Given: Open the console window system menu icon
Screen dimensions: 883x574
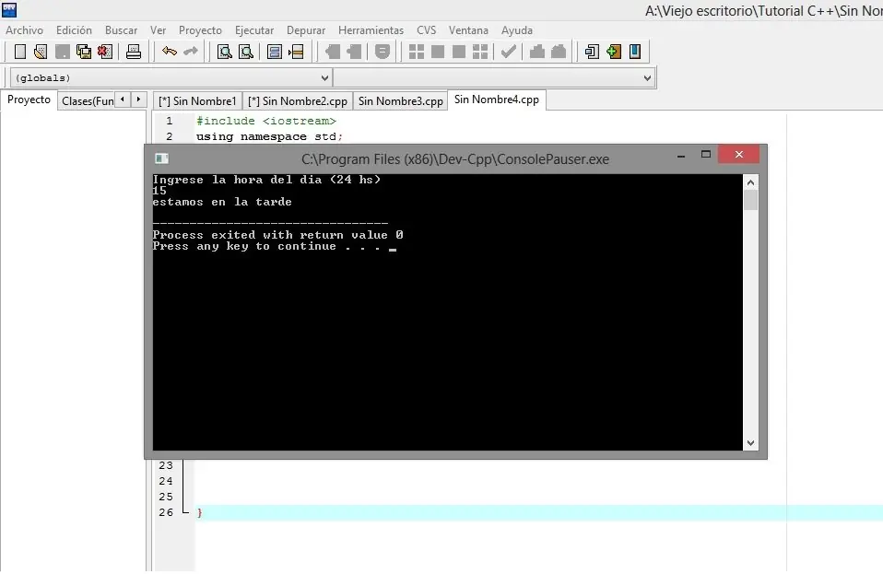Looking at the screenshot, I should (161, 158).
